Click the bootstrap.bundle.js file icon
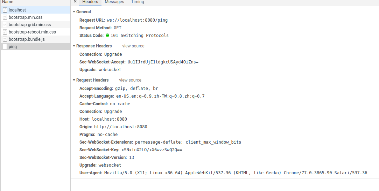379x191 pixels. coord(5,39)
